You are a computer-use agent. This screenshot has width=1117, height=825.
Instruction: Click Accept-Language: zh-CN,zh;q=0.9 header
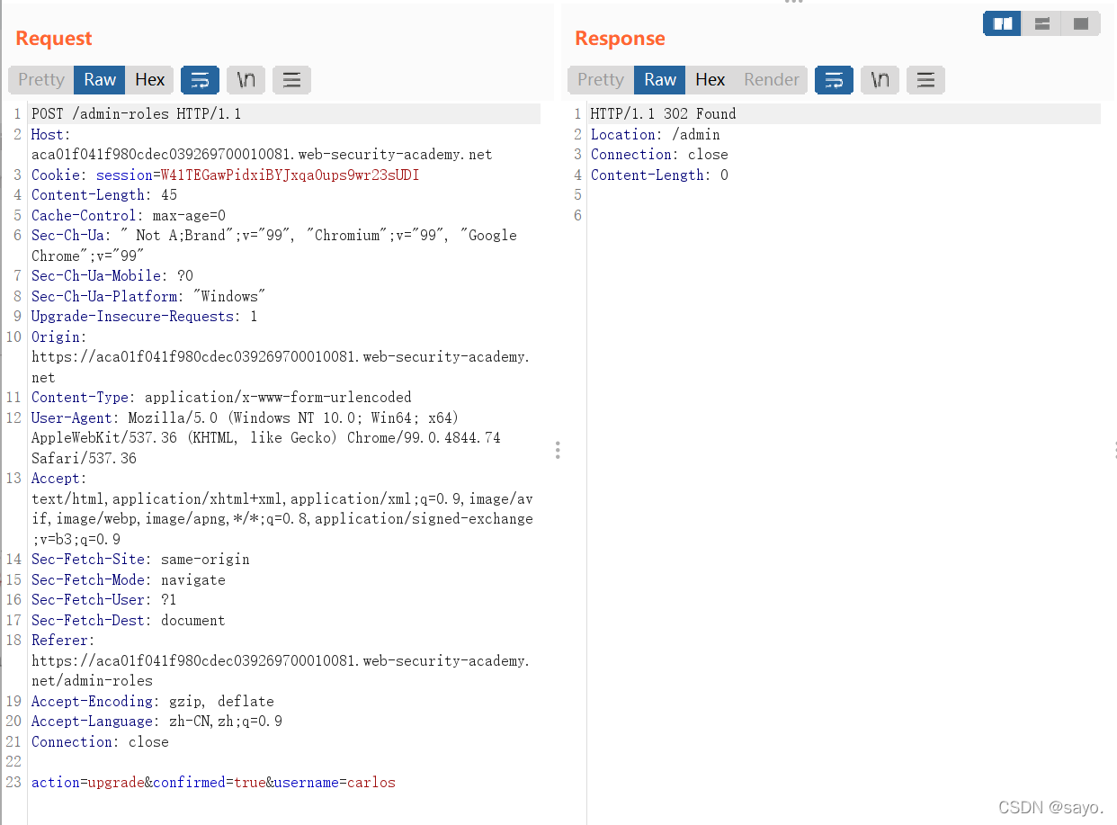tap(156, 722)
